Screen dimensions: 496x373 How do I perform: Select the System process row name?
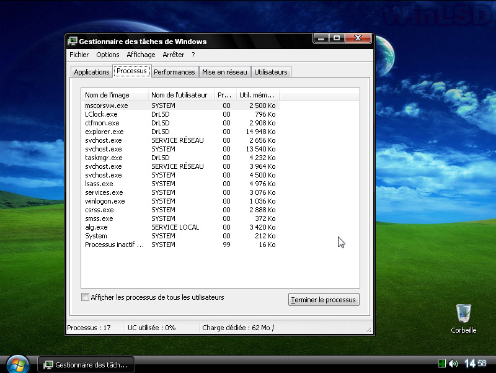point(96,236)
